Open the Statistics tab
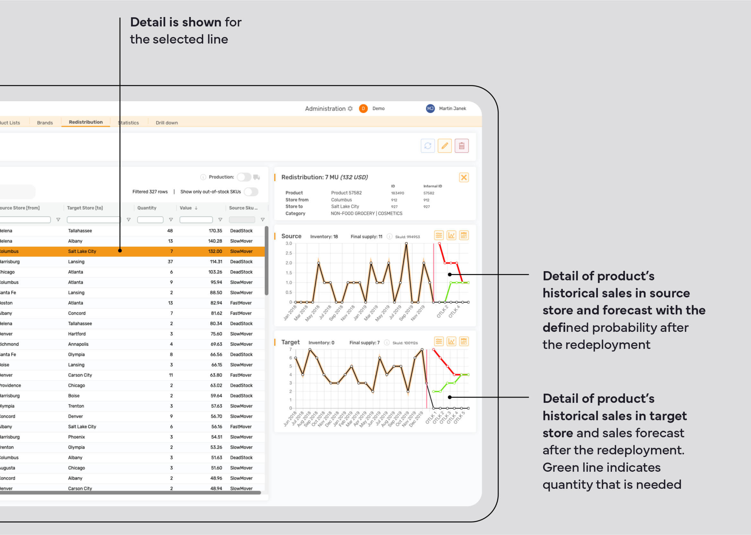This screenshot has height=535, width=751. pyautogui.click(x=128, y=123)
